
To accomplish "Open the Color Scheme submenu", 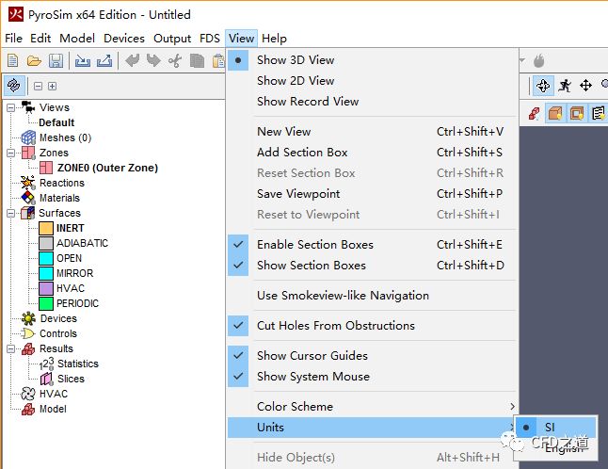I will (295, 407).
